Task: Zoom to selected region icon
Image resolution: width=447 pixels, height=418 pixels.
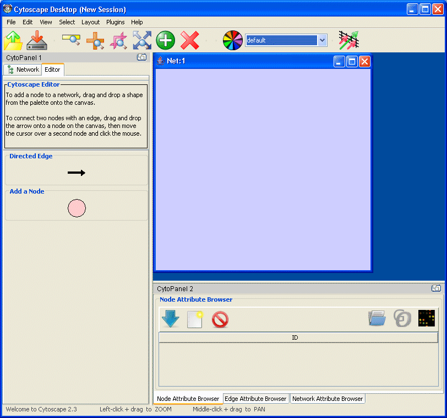Action: 118,41
